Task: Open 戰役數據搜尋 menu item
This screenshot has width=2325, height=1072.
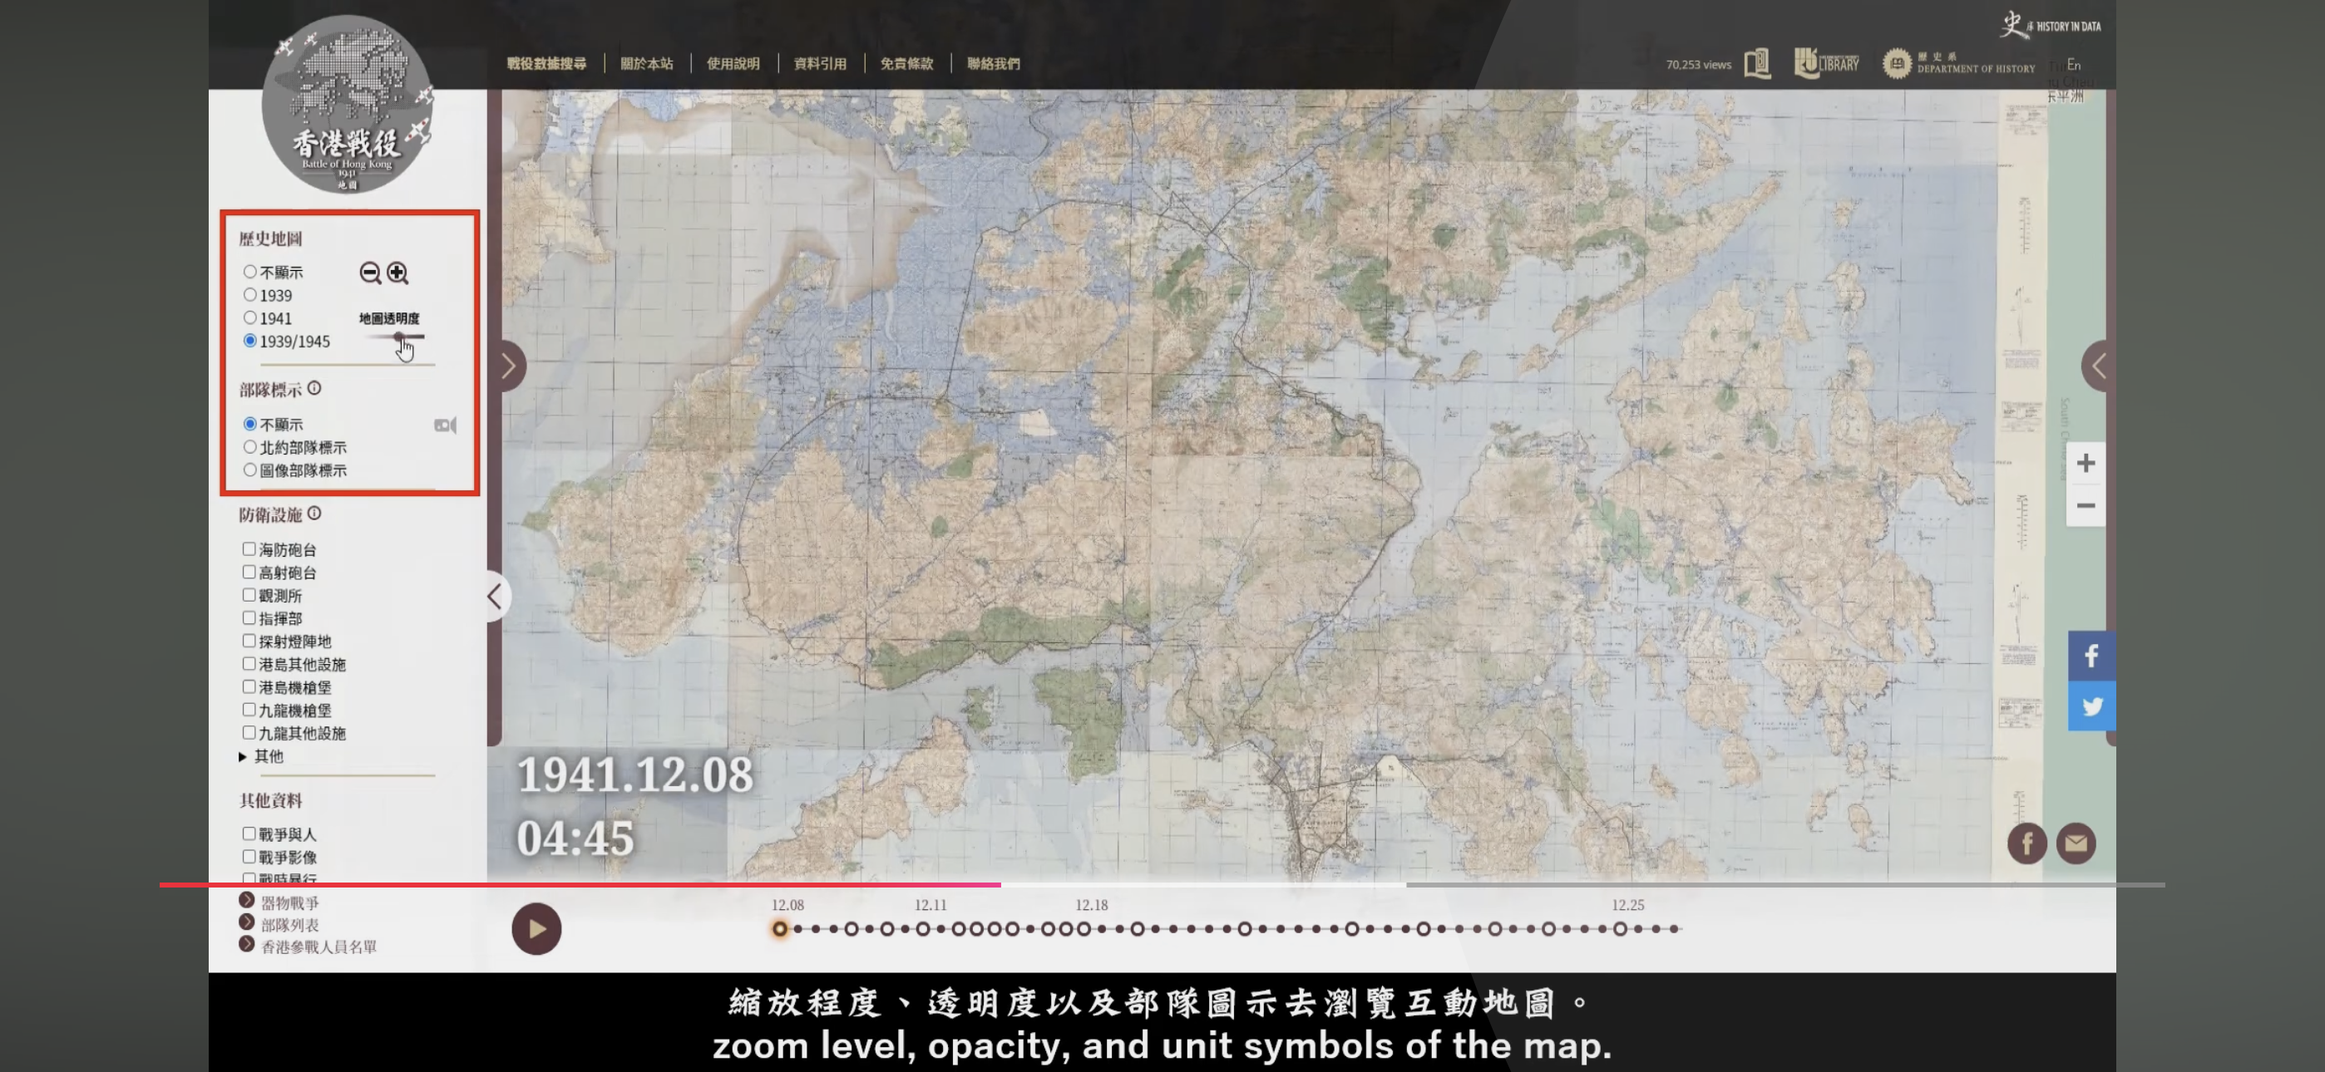Action: 546,63
